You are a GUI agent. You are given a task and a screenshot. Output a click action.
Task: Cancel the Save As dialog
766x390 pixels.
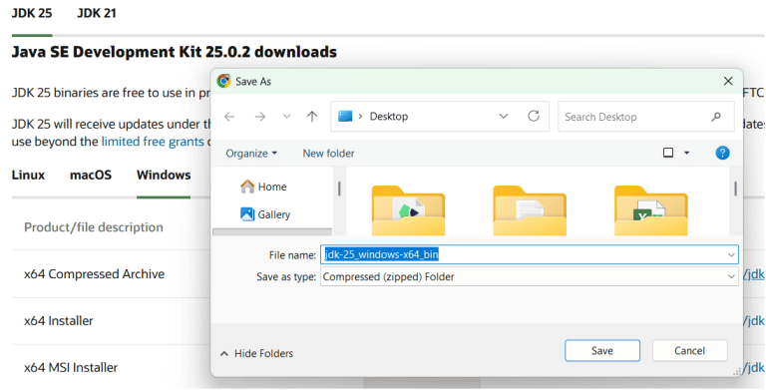[x=690, y=350]
